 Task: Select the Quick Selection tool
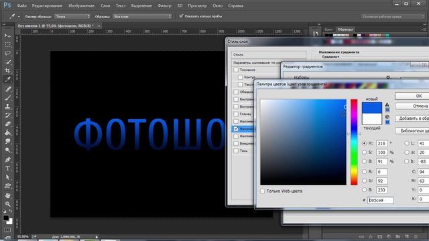[7, 62]
